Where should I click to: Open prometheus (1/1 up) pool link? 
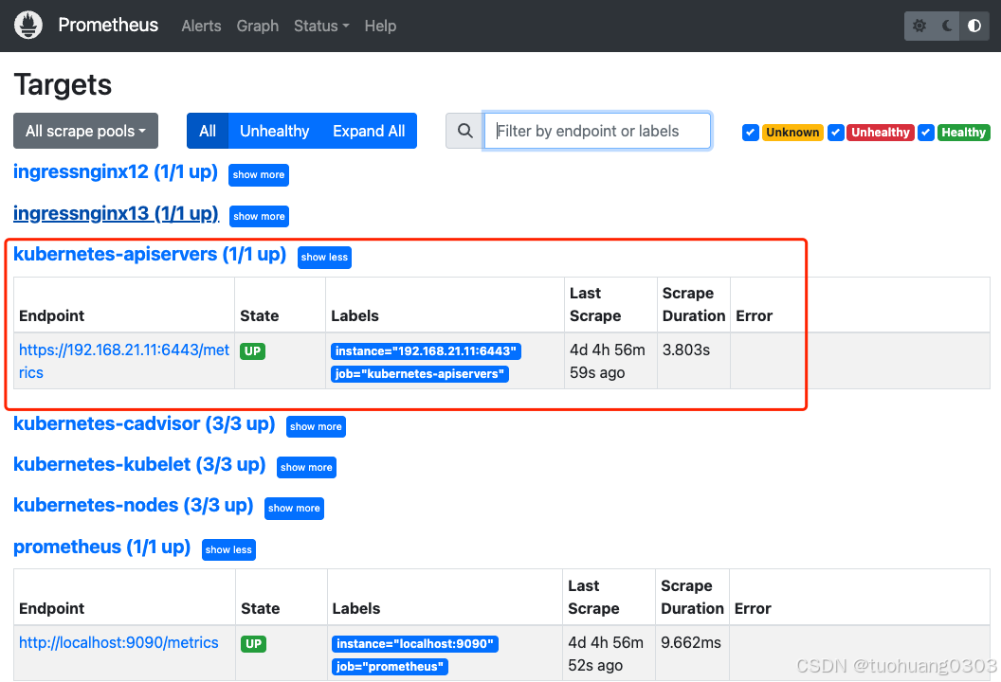[x=102, y=547]
